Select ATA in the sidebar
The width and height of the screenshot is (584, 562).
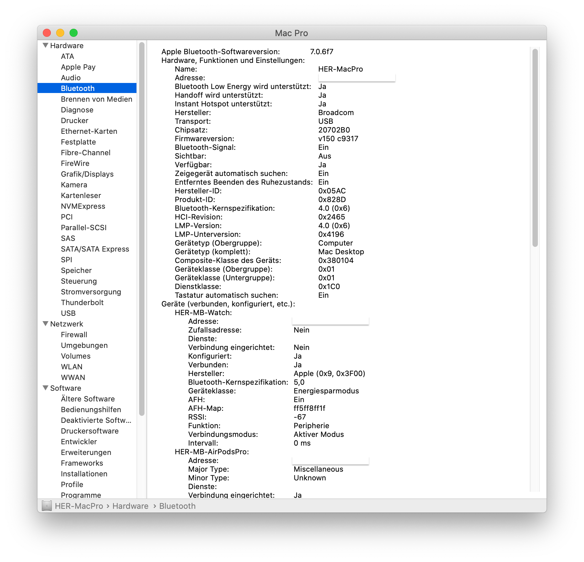pos(68,56)
